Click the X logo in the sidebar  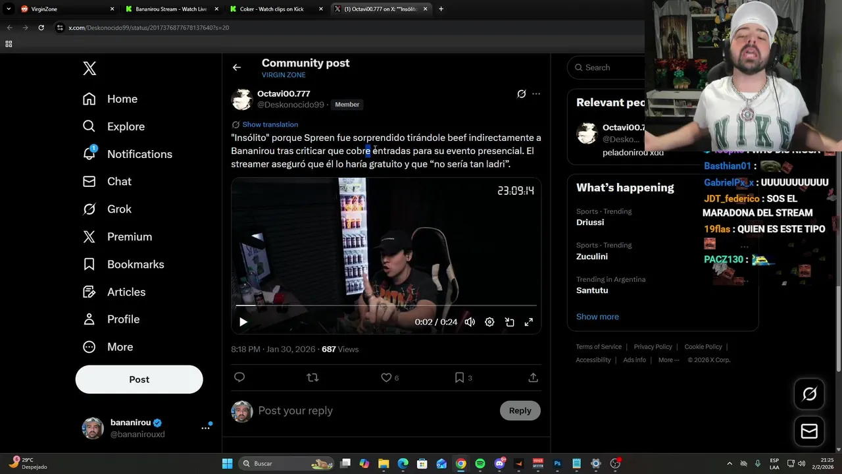89,68
